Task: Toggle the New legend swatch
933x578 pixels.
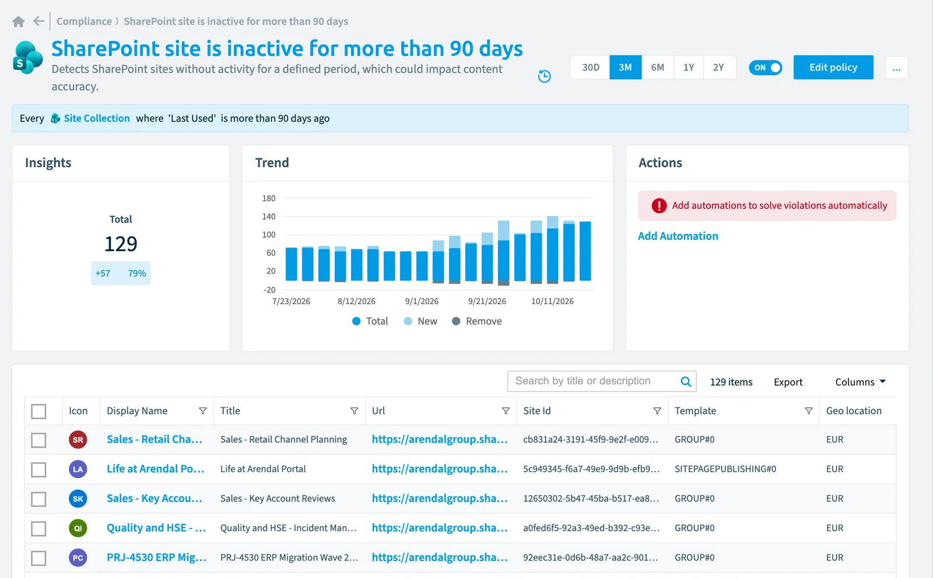Action: [408, 321]
